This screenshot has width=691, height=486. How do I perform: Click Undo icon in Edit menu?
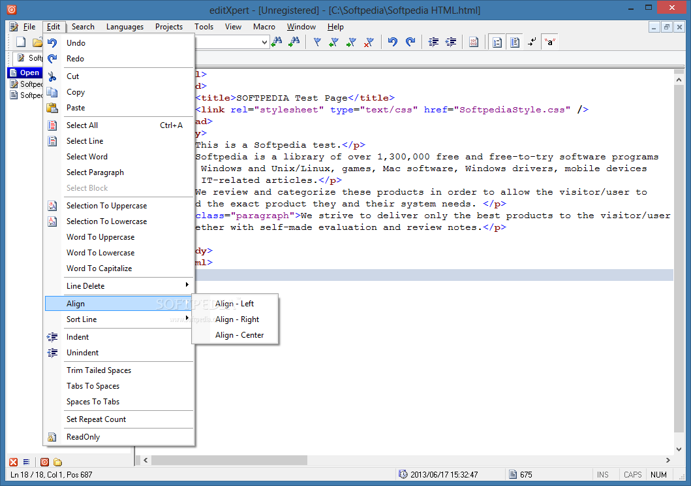[x=52, y=42]
